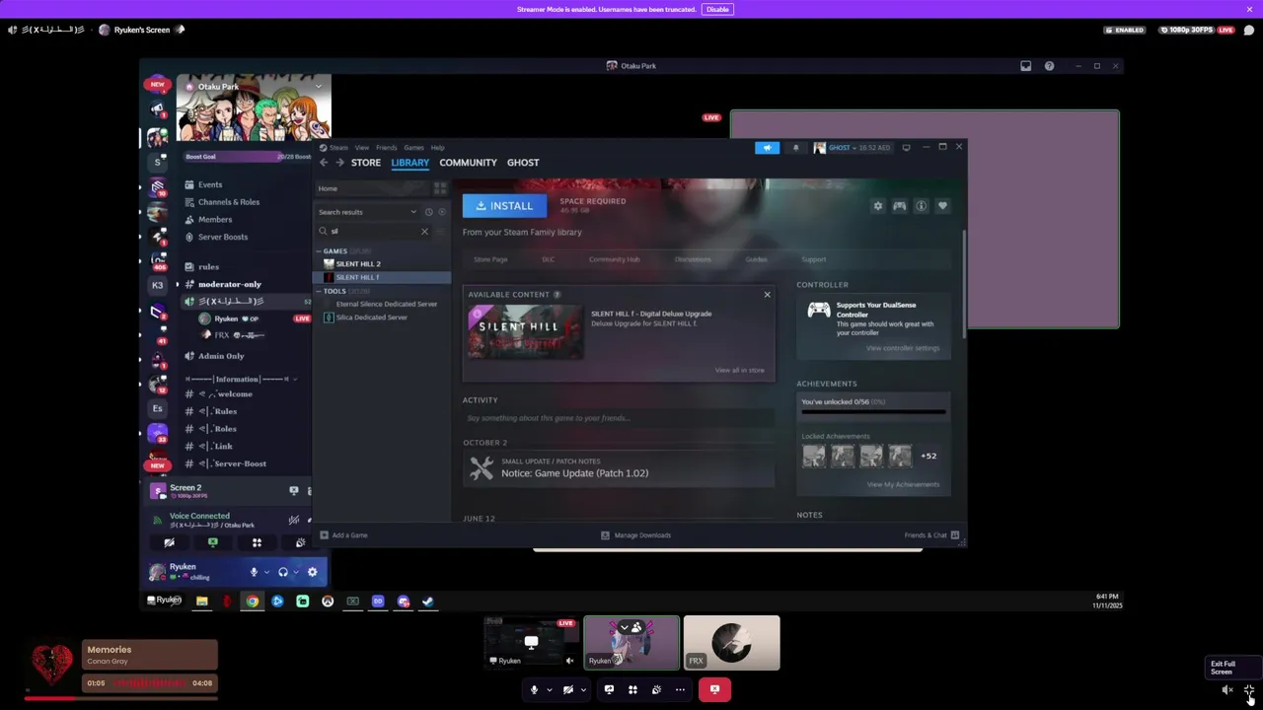Go forward using the Steam forward arrow
Screen dimensions: 1263x710
pyautogui.click(x=339, y=163)
